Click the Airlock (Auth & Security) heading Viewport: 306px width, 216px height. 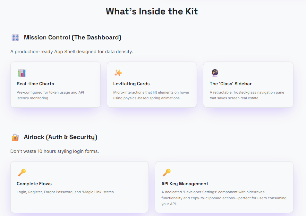60,137
